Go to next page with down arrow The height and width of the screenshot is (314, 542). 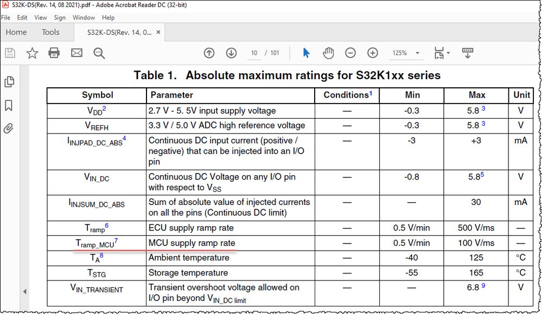pyautogui.click(x=231, y=53)
